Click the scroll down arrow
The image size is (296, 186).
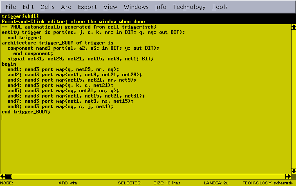coord(293,170)
